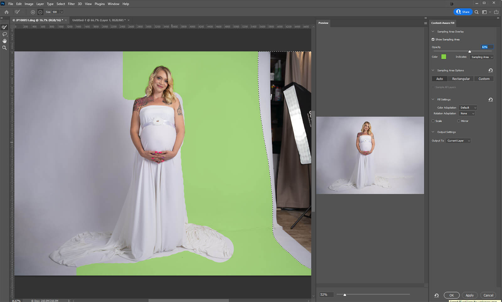Select the Hand tool
The height and width of the screenshot is (302, 502).
click(x=4, y=41)
